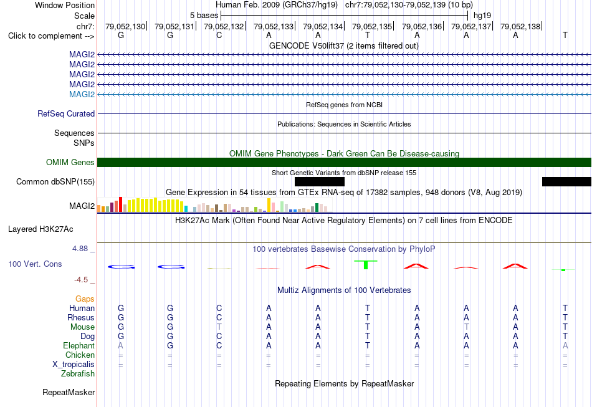Click the 100 Vert. Cons label
Viewport: 592px width, 407px height.
35,264
